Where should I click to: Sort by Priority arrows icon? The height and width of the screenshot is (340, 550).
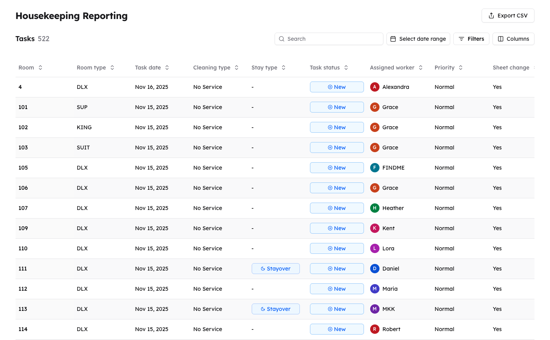(461, 68)
